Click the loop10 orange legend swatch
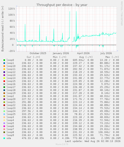The height and width of the screenshot is (147, 124). point(4,66)
